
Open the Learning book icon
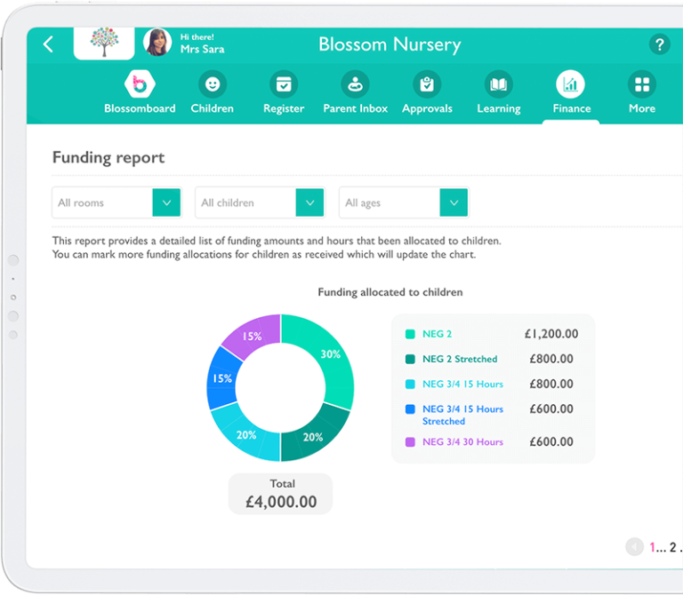(x=498, y=85)
